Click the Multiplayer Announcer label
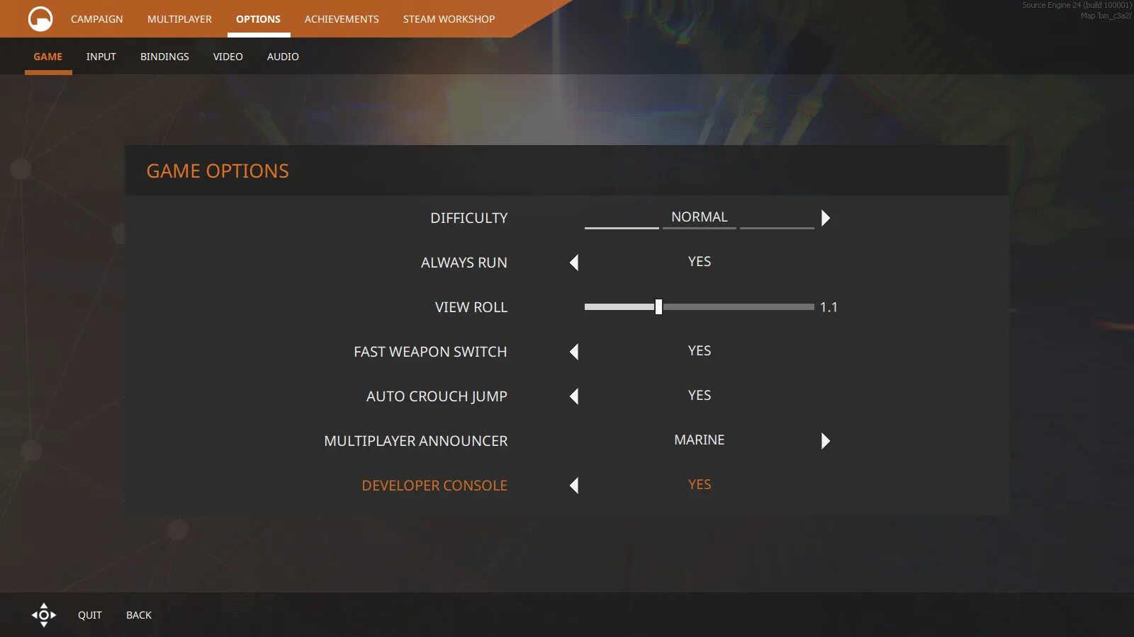 coord(416,441)
